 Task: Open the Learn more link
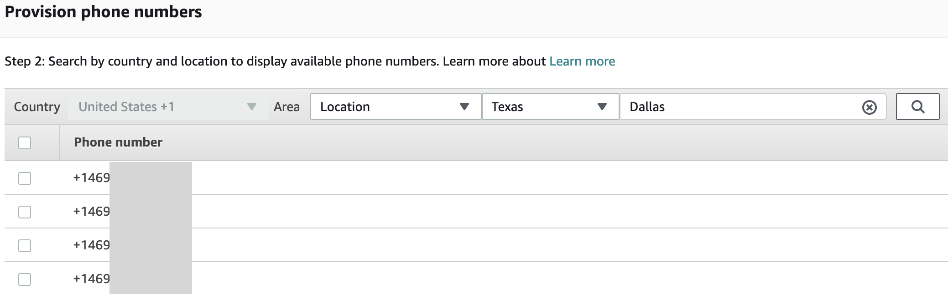point(582,61)
